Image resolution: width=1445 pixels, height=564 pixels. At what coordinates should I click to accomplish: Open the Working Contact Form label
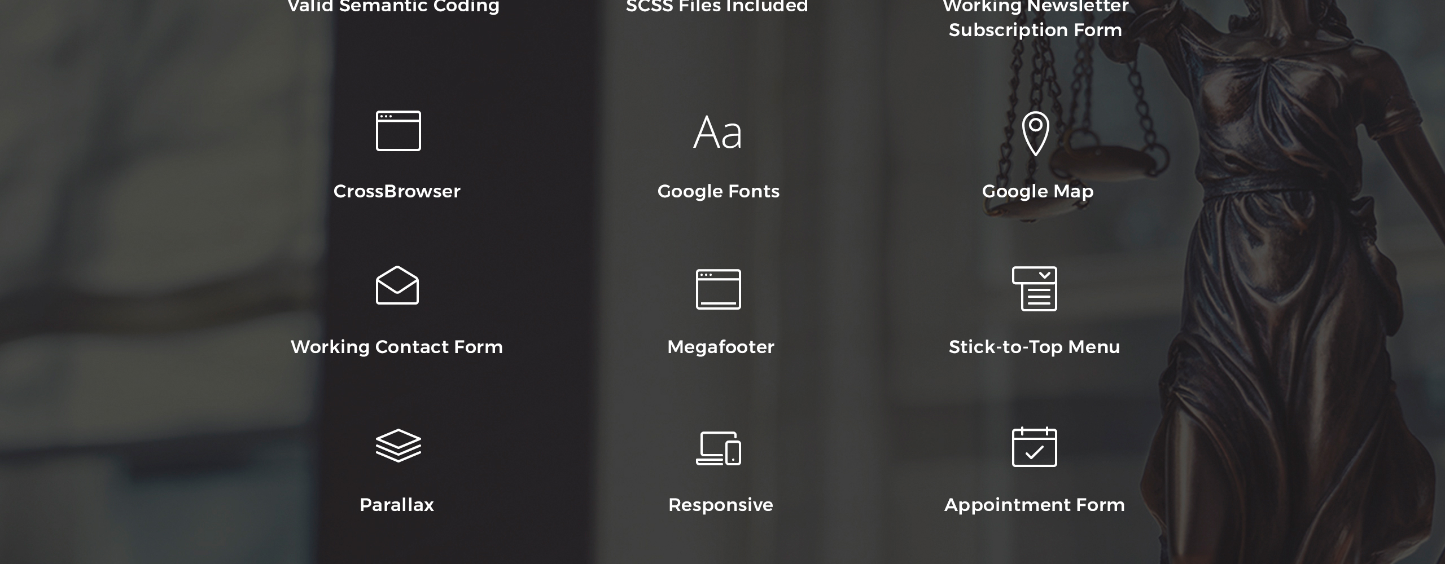[x=397, y=347]
